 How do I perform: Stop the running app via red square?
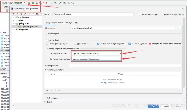click(x=46, y=3)
